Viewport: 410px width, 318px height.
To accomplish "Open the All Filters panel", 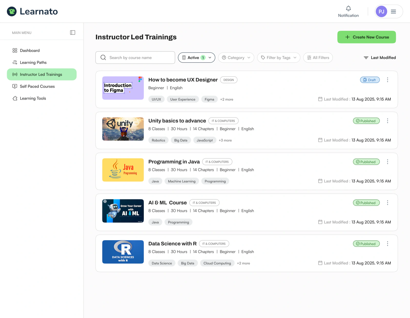I will (x=318, y=58).
